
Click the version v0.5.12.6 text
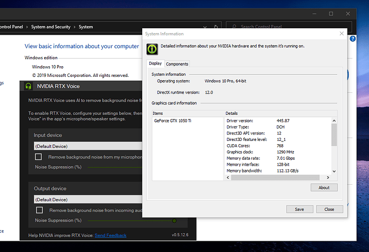180,235
